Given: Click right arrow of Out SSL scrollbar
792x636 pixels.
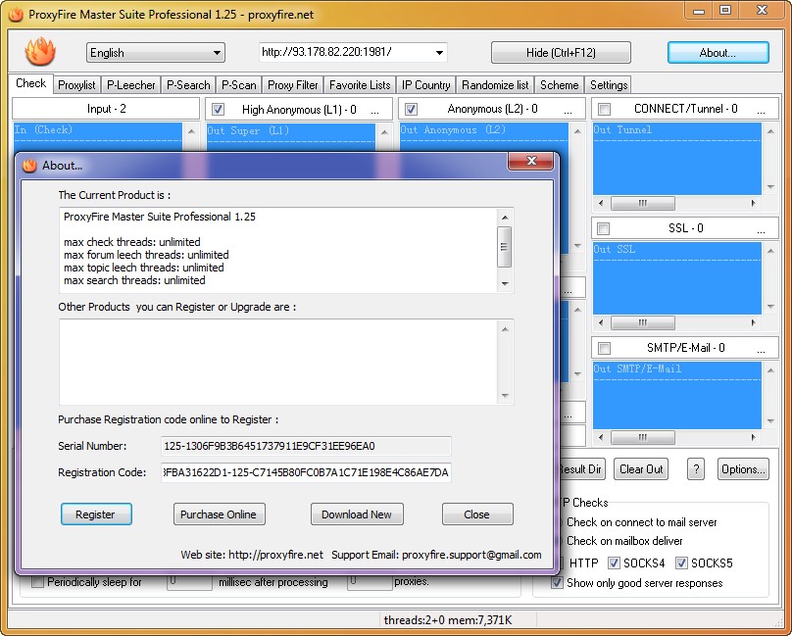Looking at the screenshot, I should (753, 322).
